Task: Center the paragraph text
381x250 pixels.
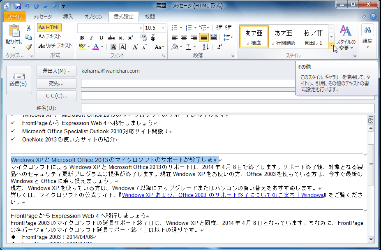Action: click(184, 37)
